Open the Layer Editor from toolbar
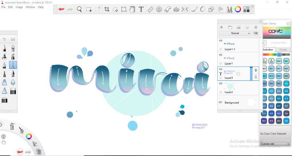The image size is (292, 156). (220, 9)
